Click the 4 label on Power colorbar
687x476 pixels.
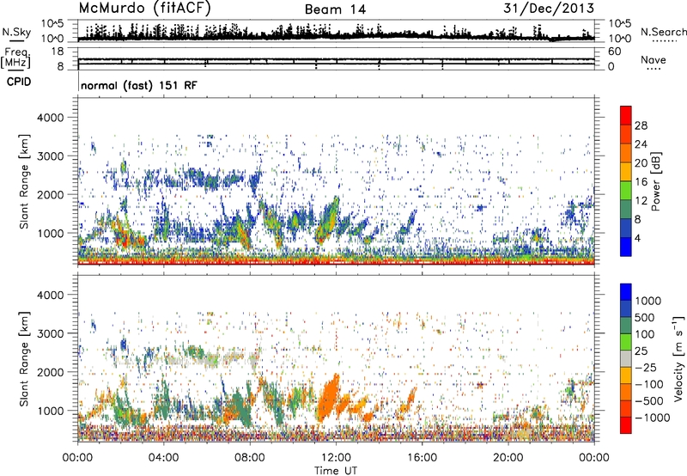[637, 238]
